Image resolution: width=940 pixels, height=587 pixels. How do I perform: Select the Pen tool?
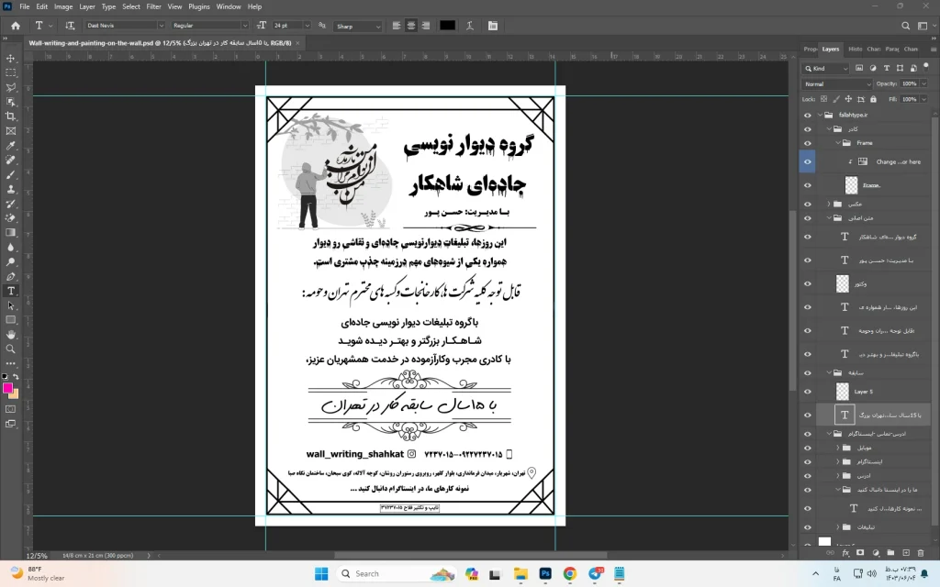coord(11,276)
